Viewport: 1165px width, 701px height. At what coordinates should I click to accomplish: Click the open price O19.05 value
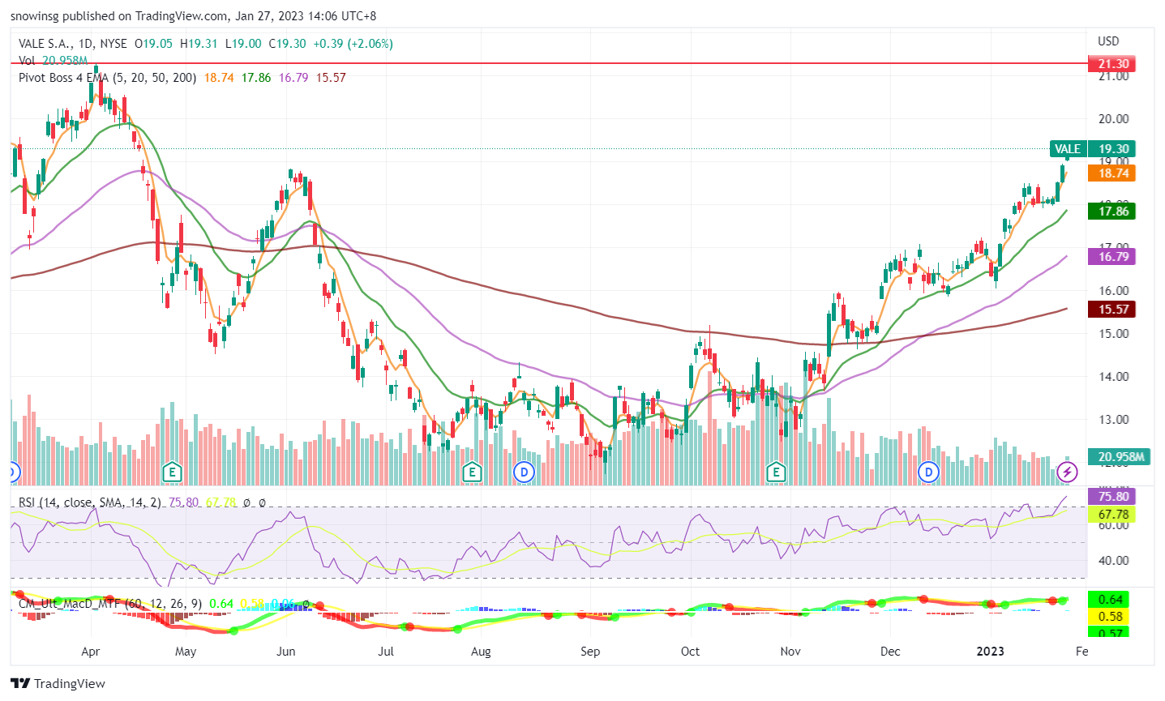[x=153, y=44]
